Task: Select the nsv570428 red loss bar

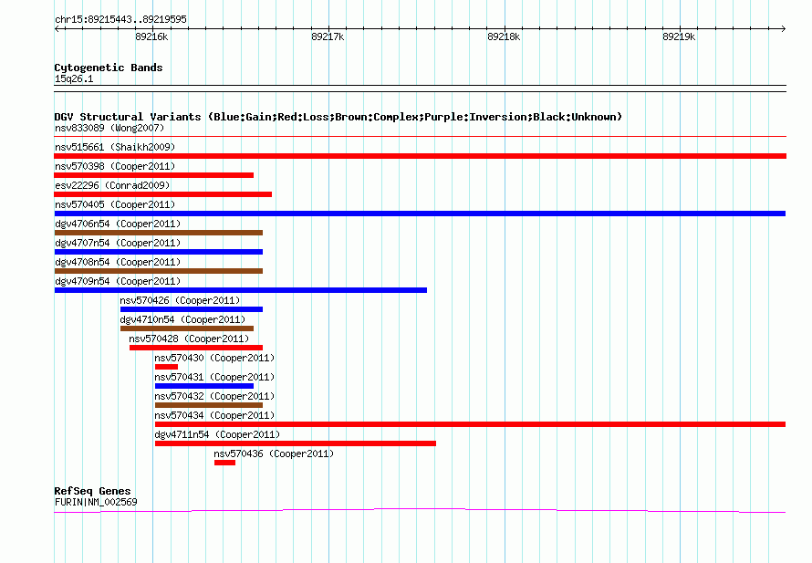Action: pyautogui.click(x=196, y=348)
